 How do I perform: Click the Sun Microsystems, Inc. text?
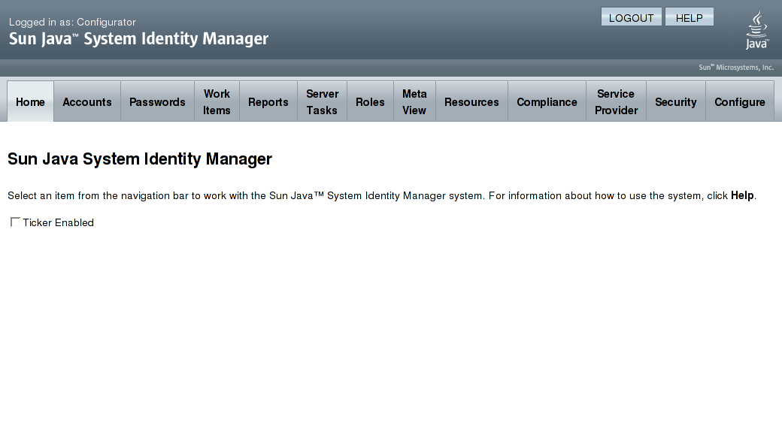click(x=735, y=68)
